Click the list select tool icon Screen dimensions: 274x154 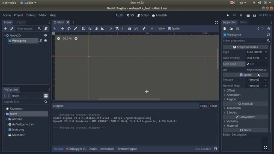[83, 29]
